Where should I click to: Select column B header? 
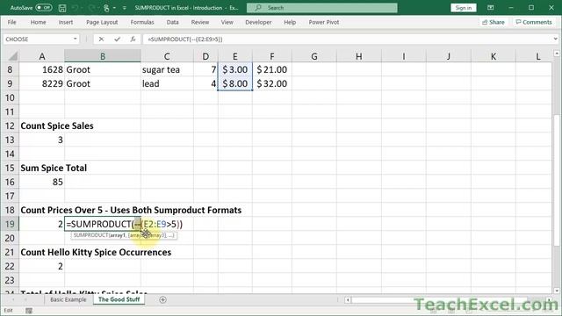103,56
